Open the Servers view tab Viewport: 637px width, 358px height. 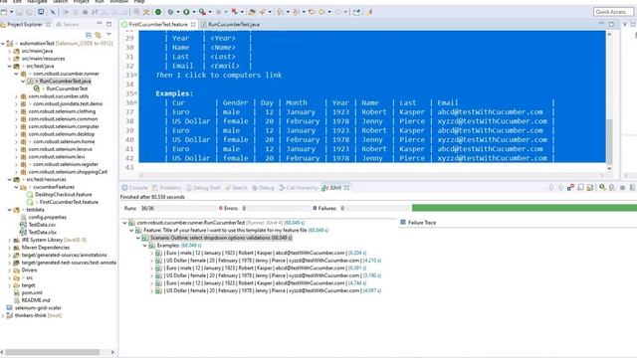coord(68,24)
